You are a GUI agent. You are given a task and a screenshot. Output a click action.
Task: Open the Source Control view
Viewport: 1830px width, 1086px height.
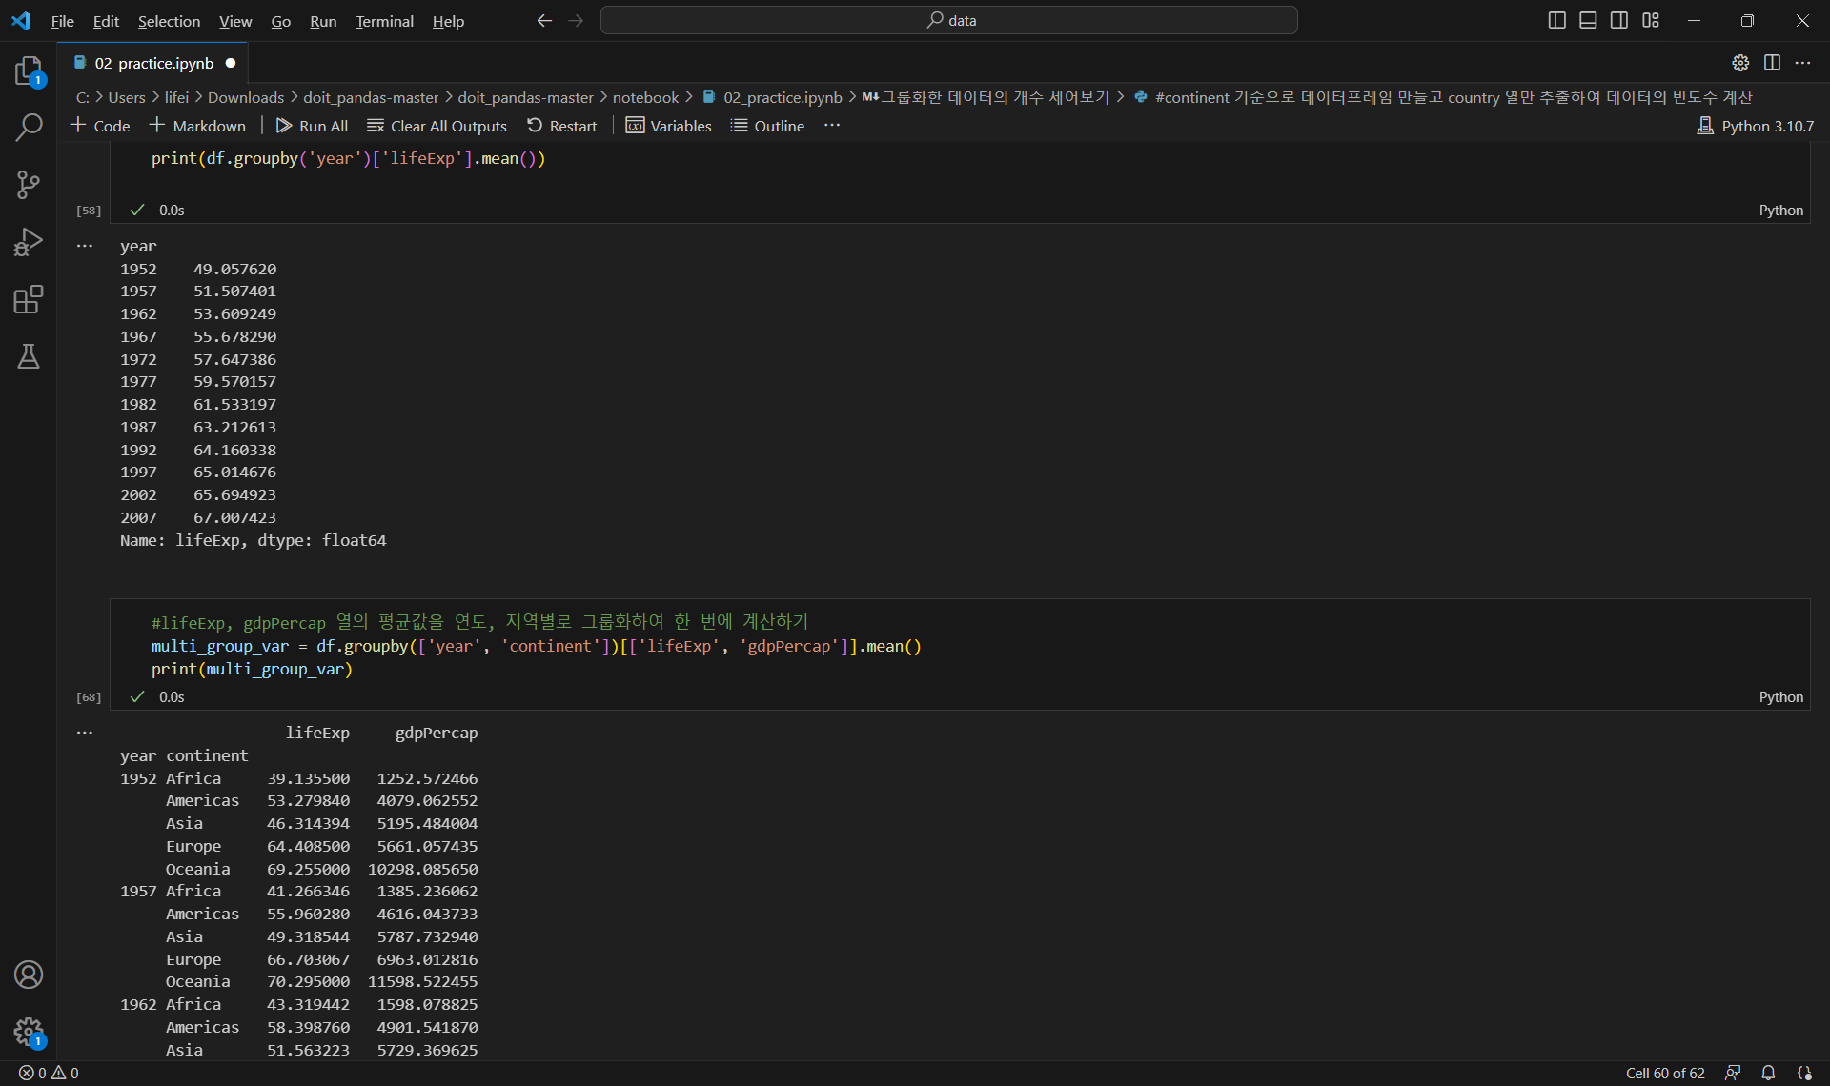click(x=29, y=185)
